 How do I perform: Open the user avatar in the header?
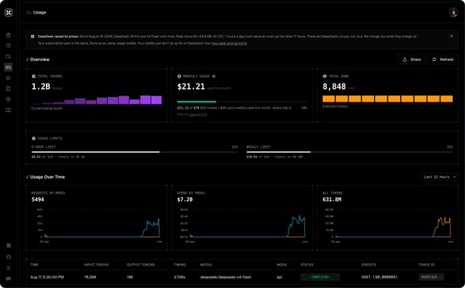click(453, 12)
